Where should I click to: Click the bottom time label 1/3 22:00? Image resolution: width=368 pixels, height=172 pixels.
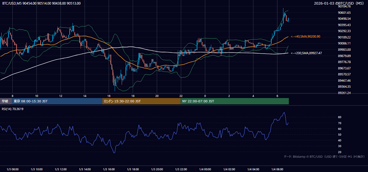tap(181, 169)
